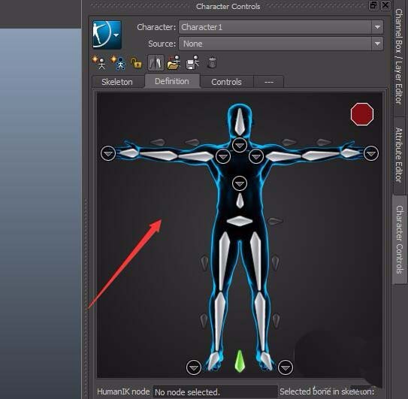The height and width of the screenshot is (399, 408).
Task: Click the trash delete icon
Action: (x=212, y=62)
